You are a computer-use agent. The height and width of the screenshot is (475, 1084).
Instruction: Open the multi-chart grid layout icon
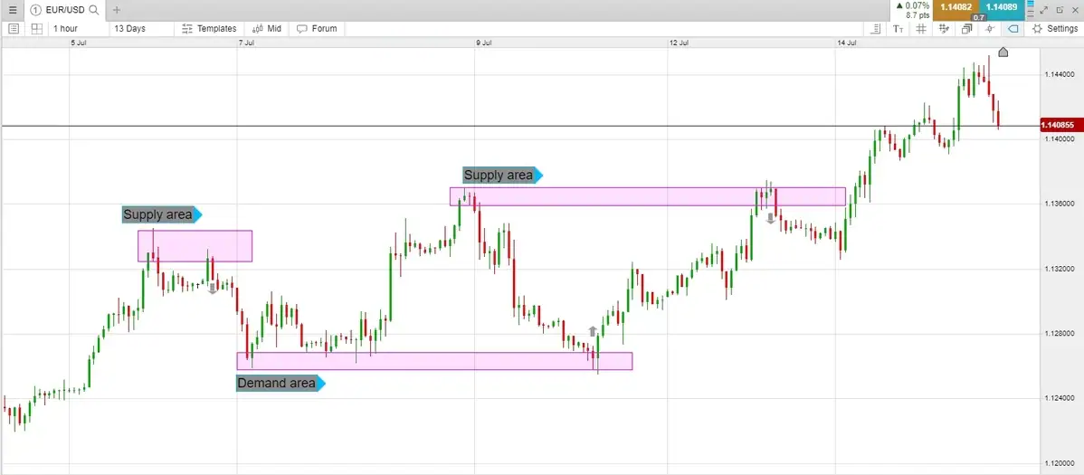(x=37, y=29)
